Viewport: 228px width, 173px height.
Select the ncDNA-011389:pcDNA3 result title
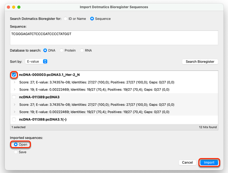click(39, 97)
